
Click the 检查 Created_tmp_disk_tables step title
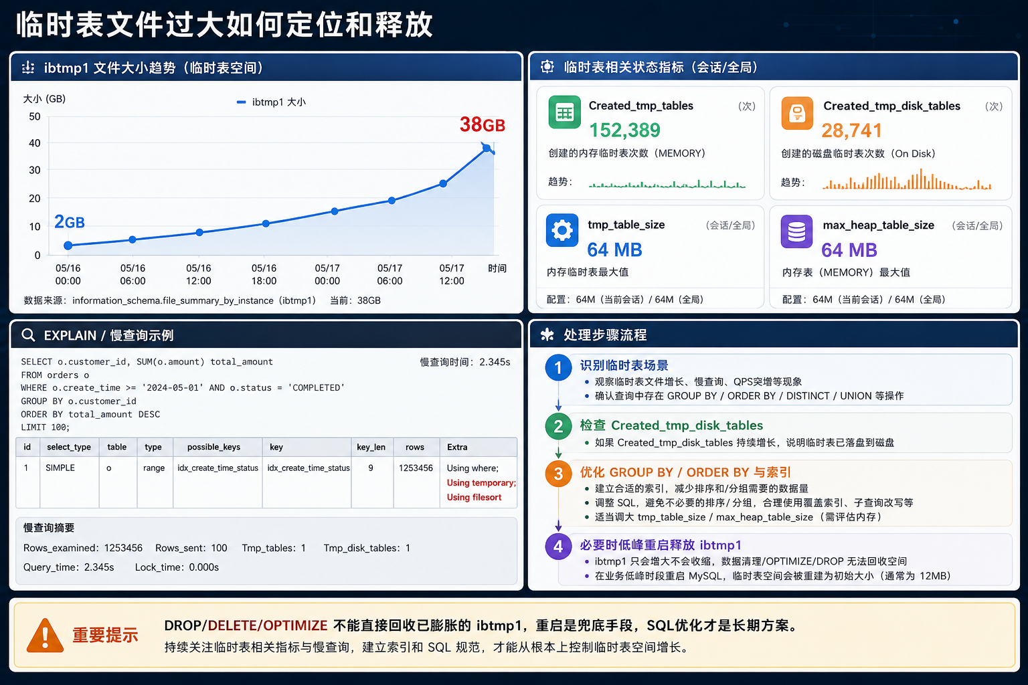point(671,425)
